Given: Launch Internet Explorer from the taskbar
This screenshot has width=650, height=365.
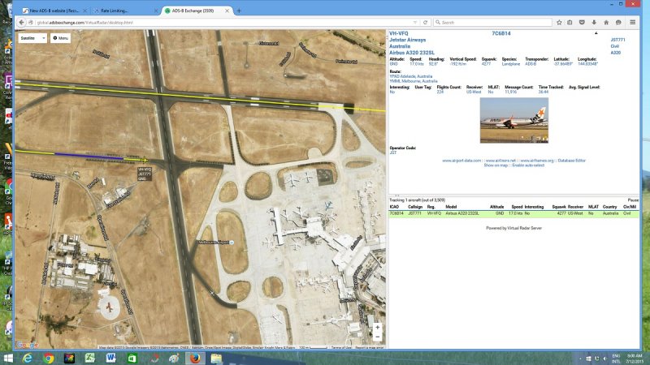Looking at the screenshot, I should click(x=28, y=358).
